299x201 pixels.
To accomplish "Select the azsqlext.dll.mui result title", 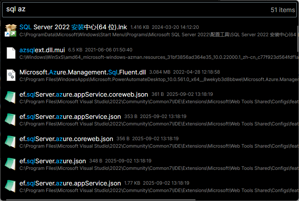I will [x=42, y=50].
